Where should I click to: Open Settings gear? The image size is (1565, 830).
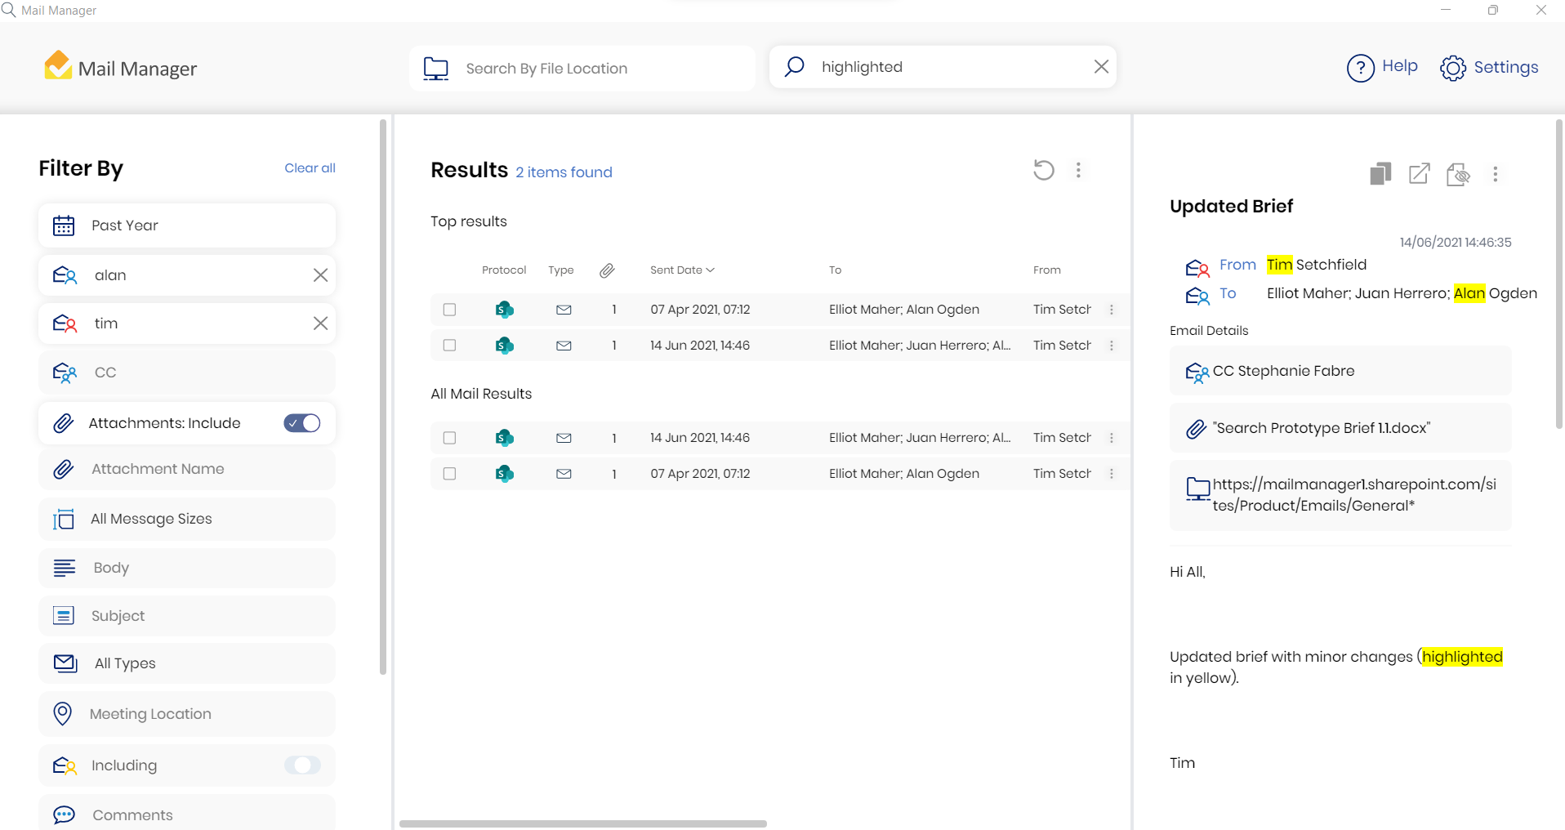pyautogui.click(x=1452, y=68)
